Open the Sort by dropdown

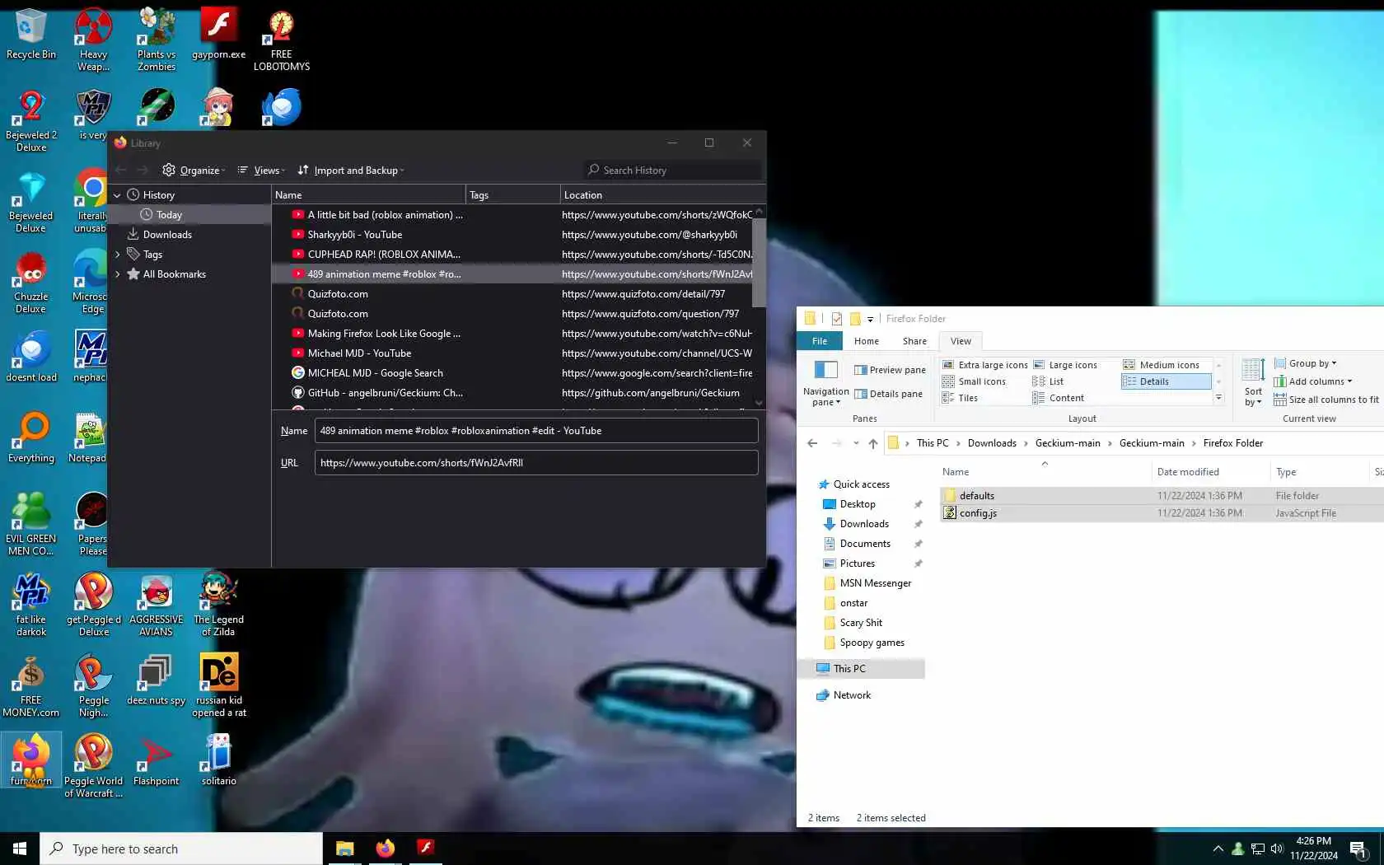(1253, 383)
